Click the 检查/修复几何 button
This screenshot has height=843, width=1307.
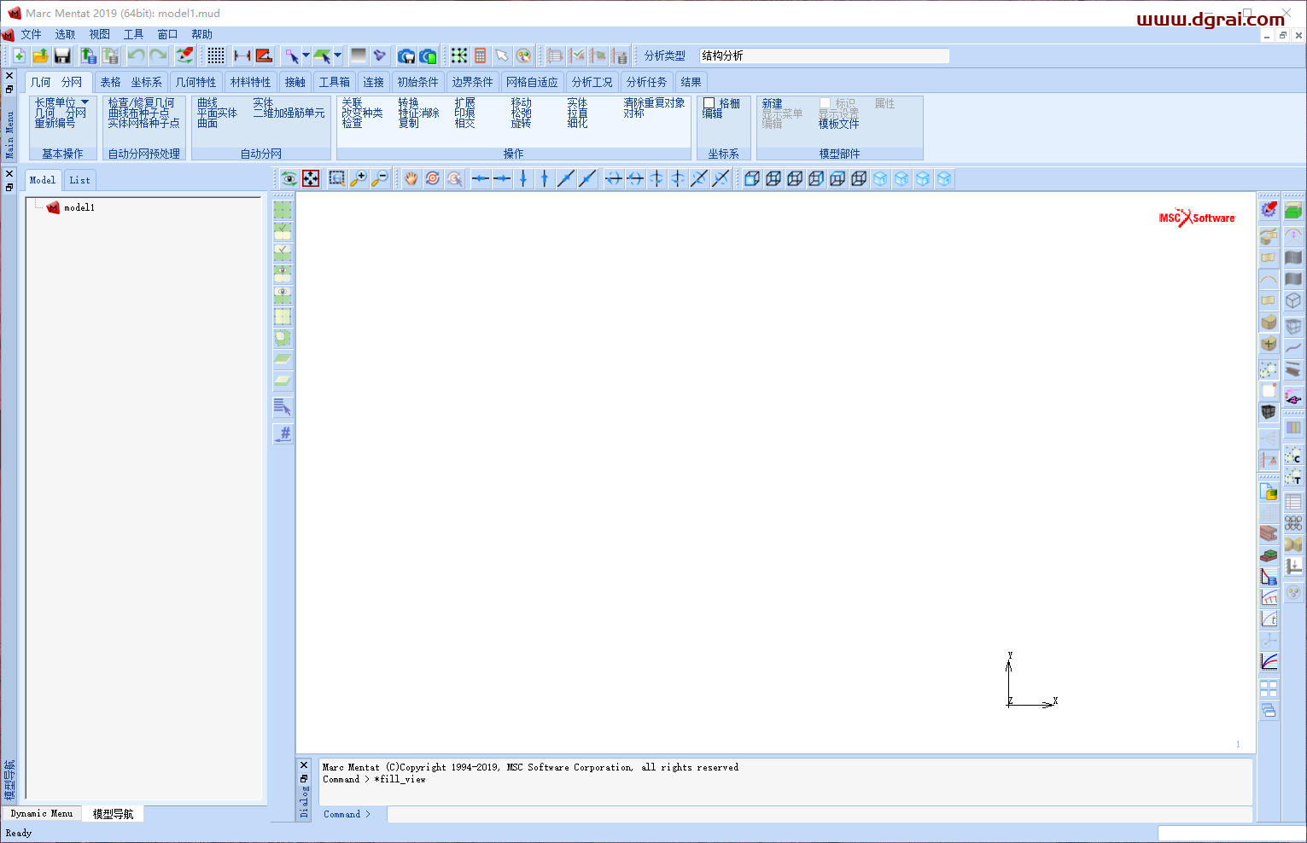click(x=141, y=102)
